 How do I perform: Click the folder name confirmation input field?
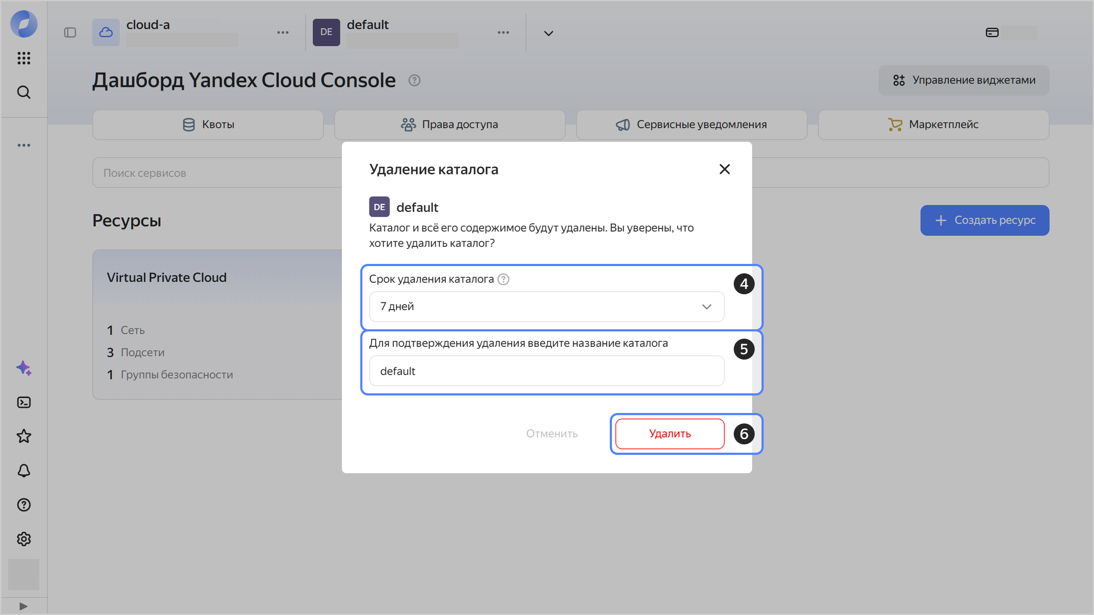point(547,371)
